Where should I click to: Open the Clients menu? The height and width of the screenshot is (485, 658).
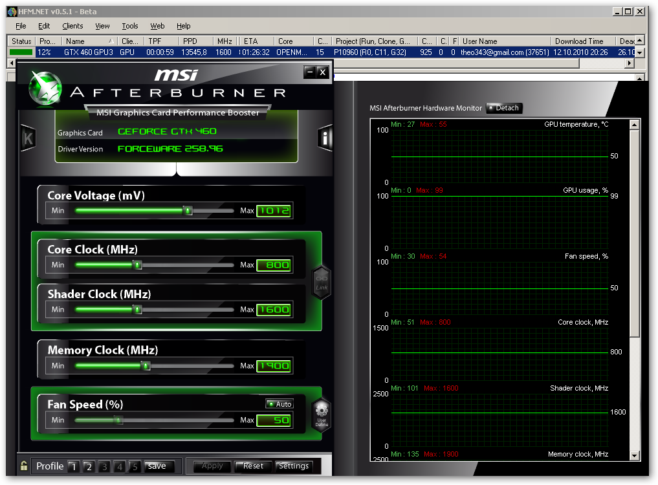pos(72,26)
